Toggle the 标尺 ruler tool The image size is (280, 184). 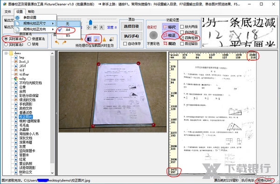pyautogui.click(x=170, y=27)
